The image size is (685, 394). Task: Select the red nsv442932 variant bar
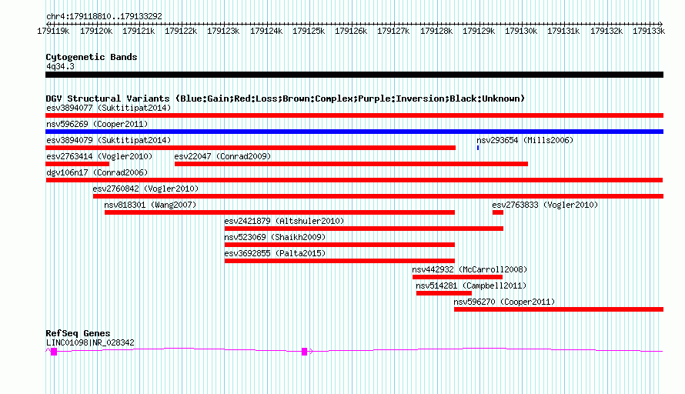point(457,277)
